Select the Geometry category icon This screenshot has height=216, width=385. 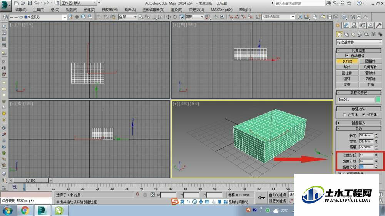[x=340, y=34]
